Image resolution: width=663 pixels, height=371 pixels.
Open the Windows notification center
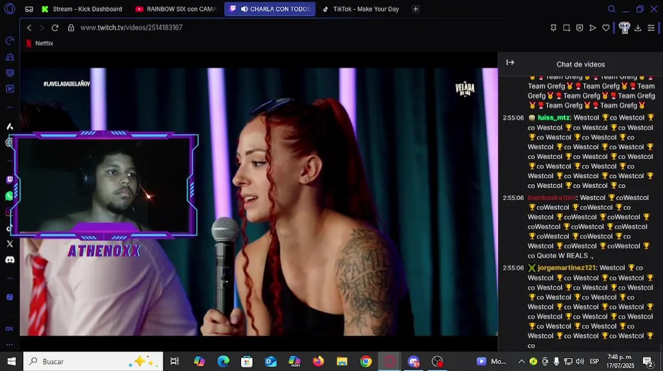[648, 361]
